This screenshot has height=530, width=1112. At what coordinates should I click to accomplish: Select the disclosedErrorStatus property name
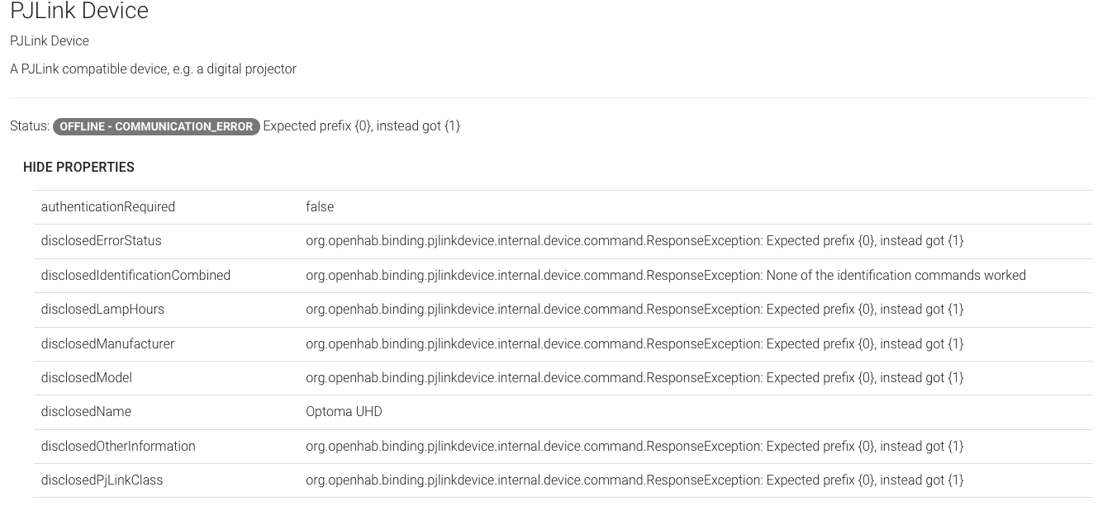point(102,241)
